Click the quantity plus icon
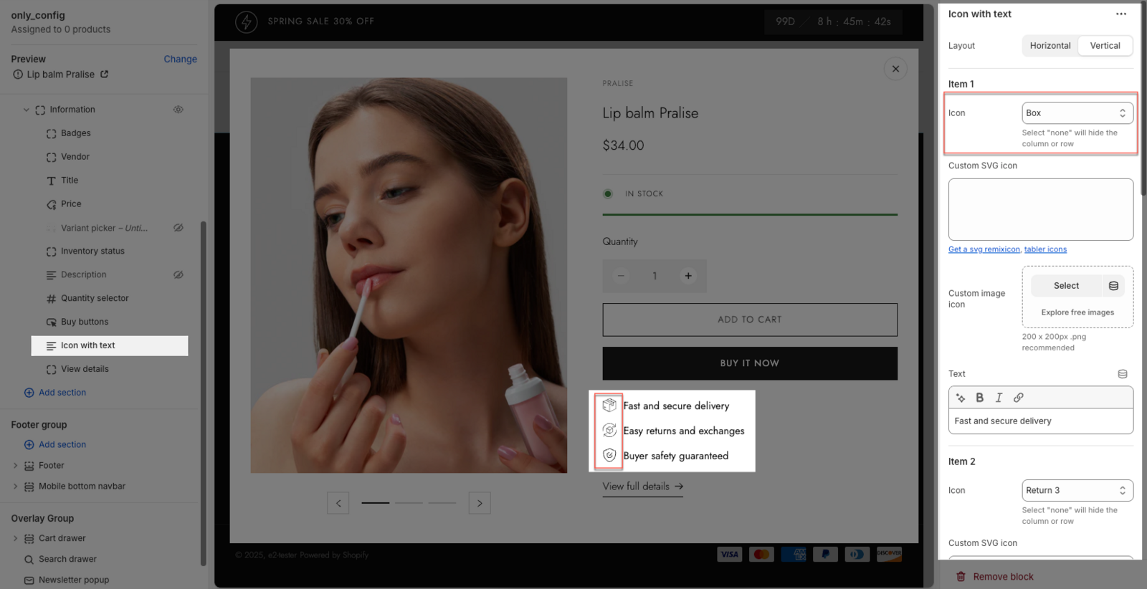The image size is (1147, 589). [x=687, y=276]
